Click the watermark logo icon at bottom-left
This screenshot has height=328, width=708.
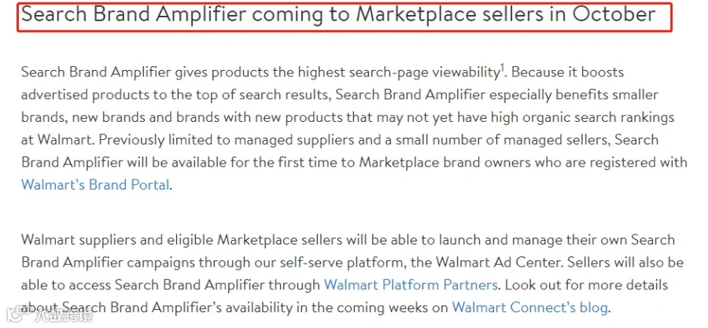click(15, 315)
